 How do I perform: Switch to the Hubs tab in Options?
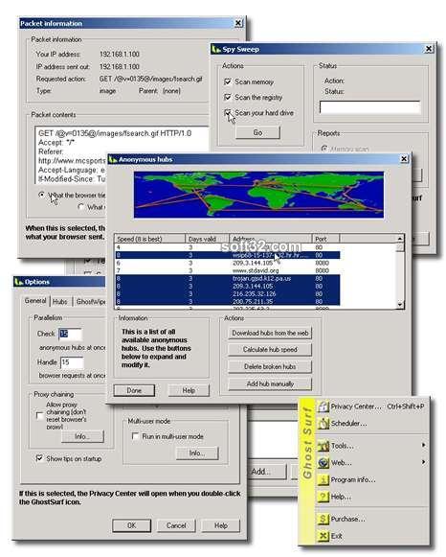tap(60, 302)
